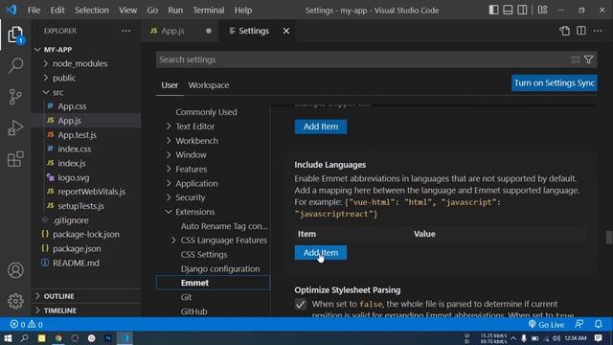Image resolution: width=613 pixels, height=345 pixels.
Task: Open Git settings category
Action: tap(186, 297)
